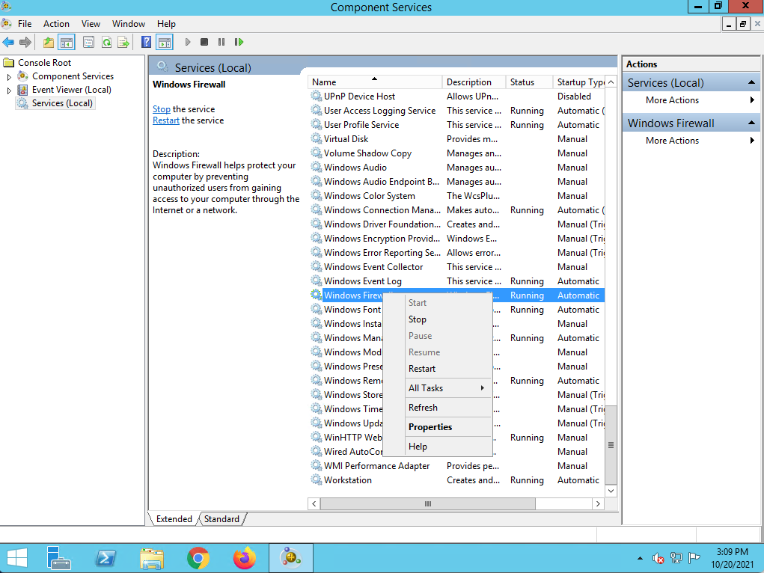Choose Properties from the context menu

(x=438, y=427)
